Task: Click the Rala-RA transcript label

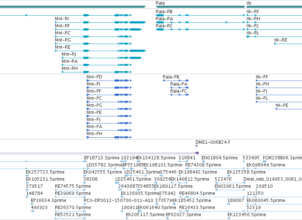Action: (164, 19)
